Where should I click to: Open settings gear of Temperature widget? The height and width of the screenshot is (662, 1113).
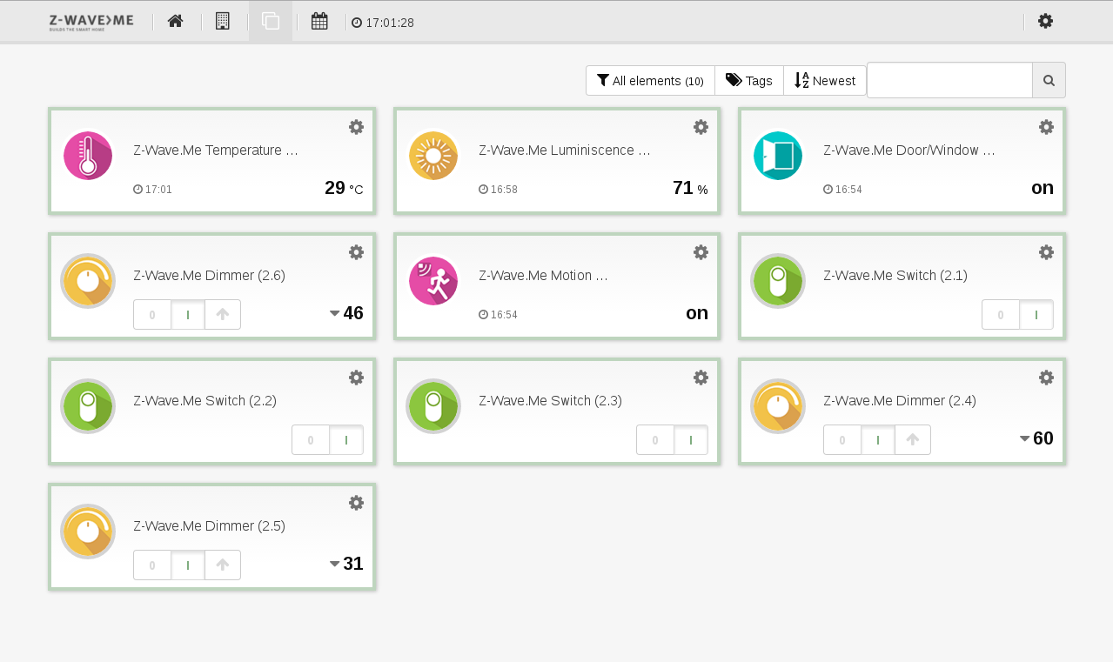click(x=356, y=127)
